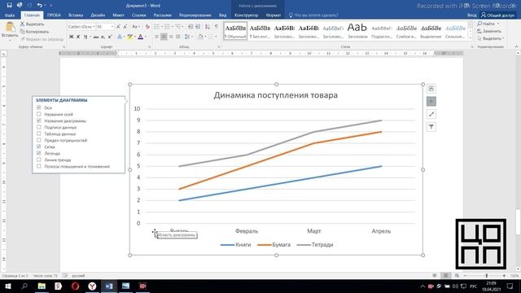Apply subscript formatting
The height and width of the screenshot is (293, 521).
(x=103, y=37)
